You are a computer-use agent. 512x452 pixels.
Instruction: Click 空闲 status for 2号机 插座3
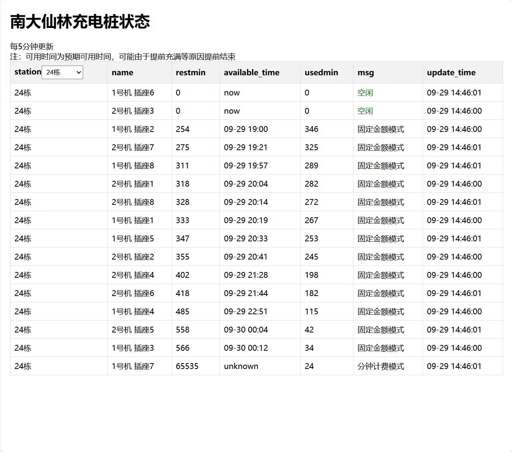point(365,111)
